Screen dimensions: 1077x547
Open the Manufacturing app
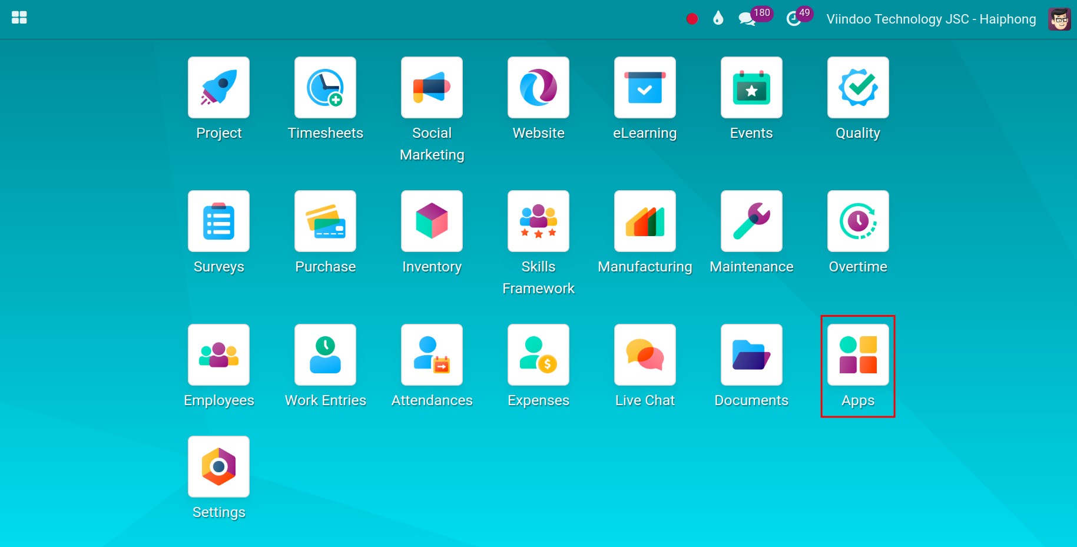coord(645,221)
